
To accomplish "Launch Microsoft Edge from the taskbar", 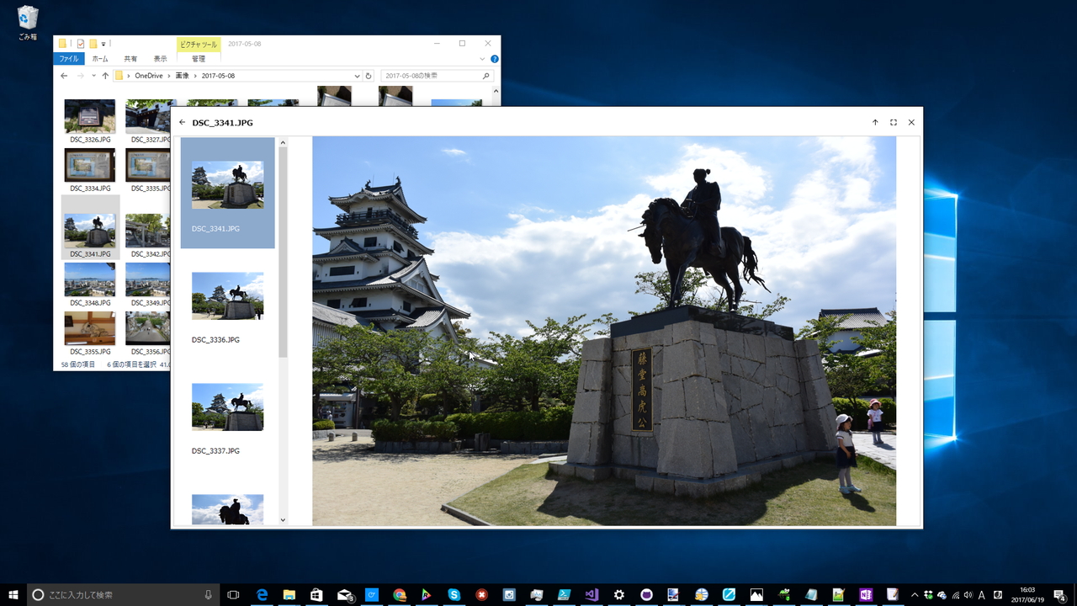I will [x=262, y=594].
